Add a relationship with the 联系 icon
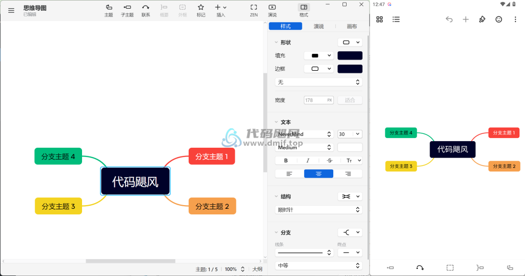This screenshot has height=276, width=525. coord(146,10)
